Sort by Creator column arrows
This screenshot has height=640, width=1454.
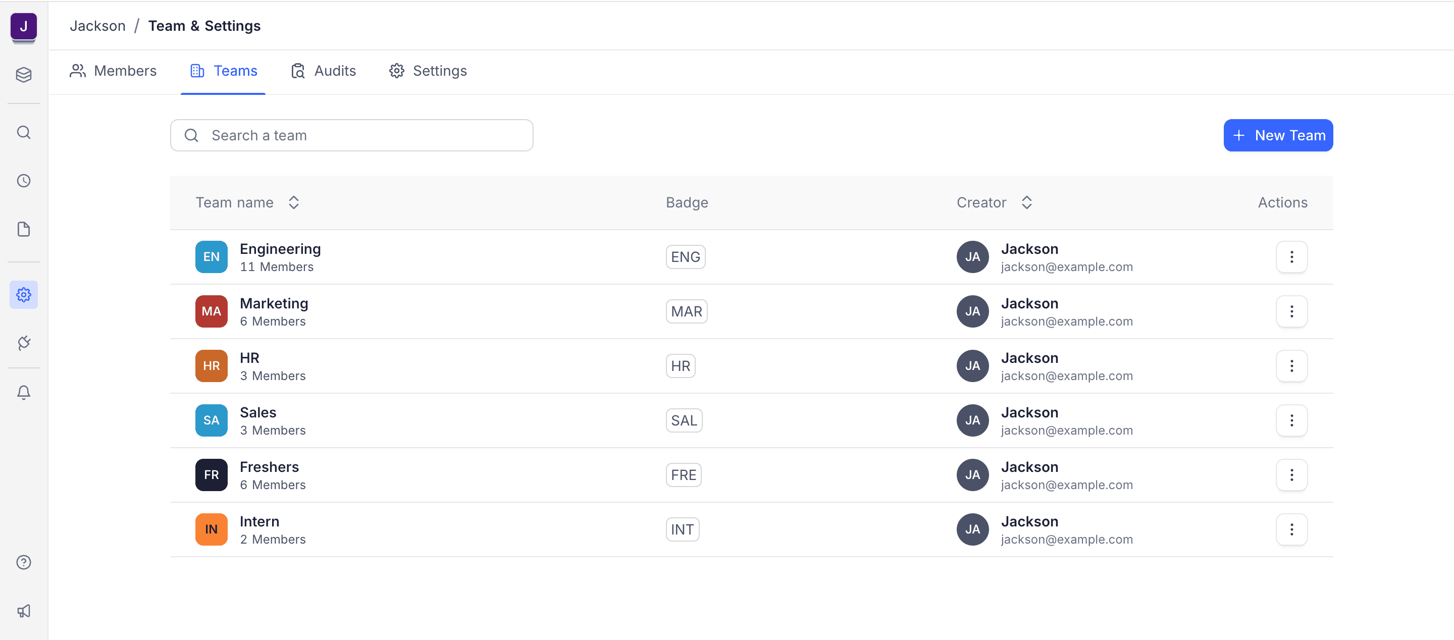1027,202
